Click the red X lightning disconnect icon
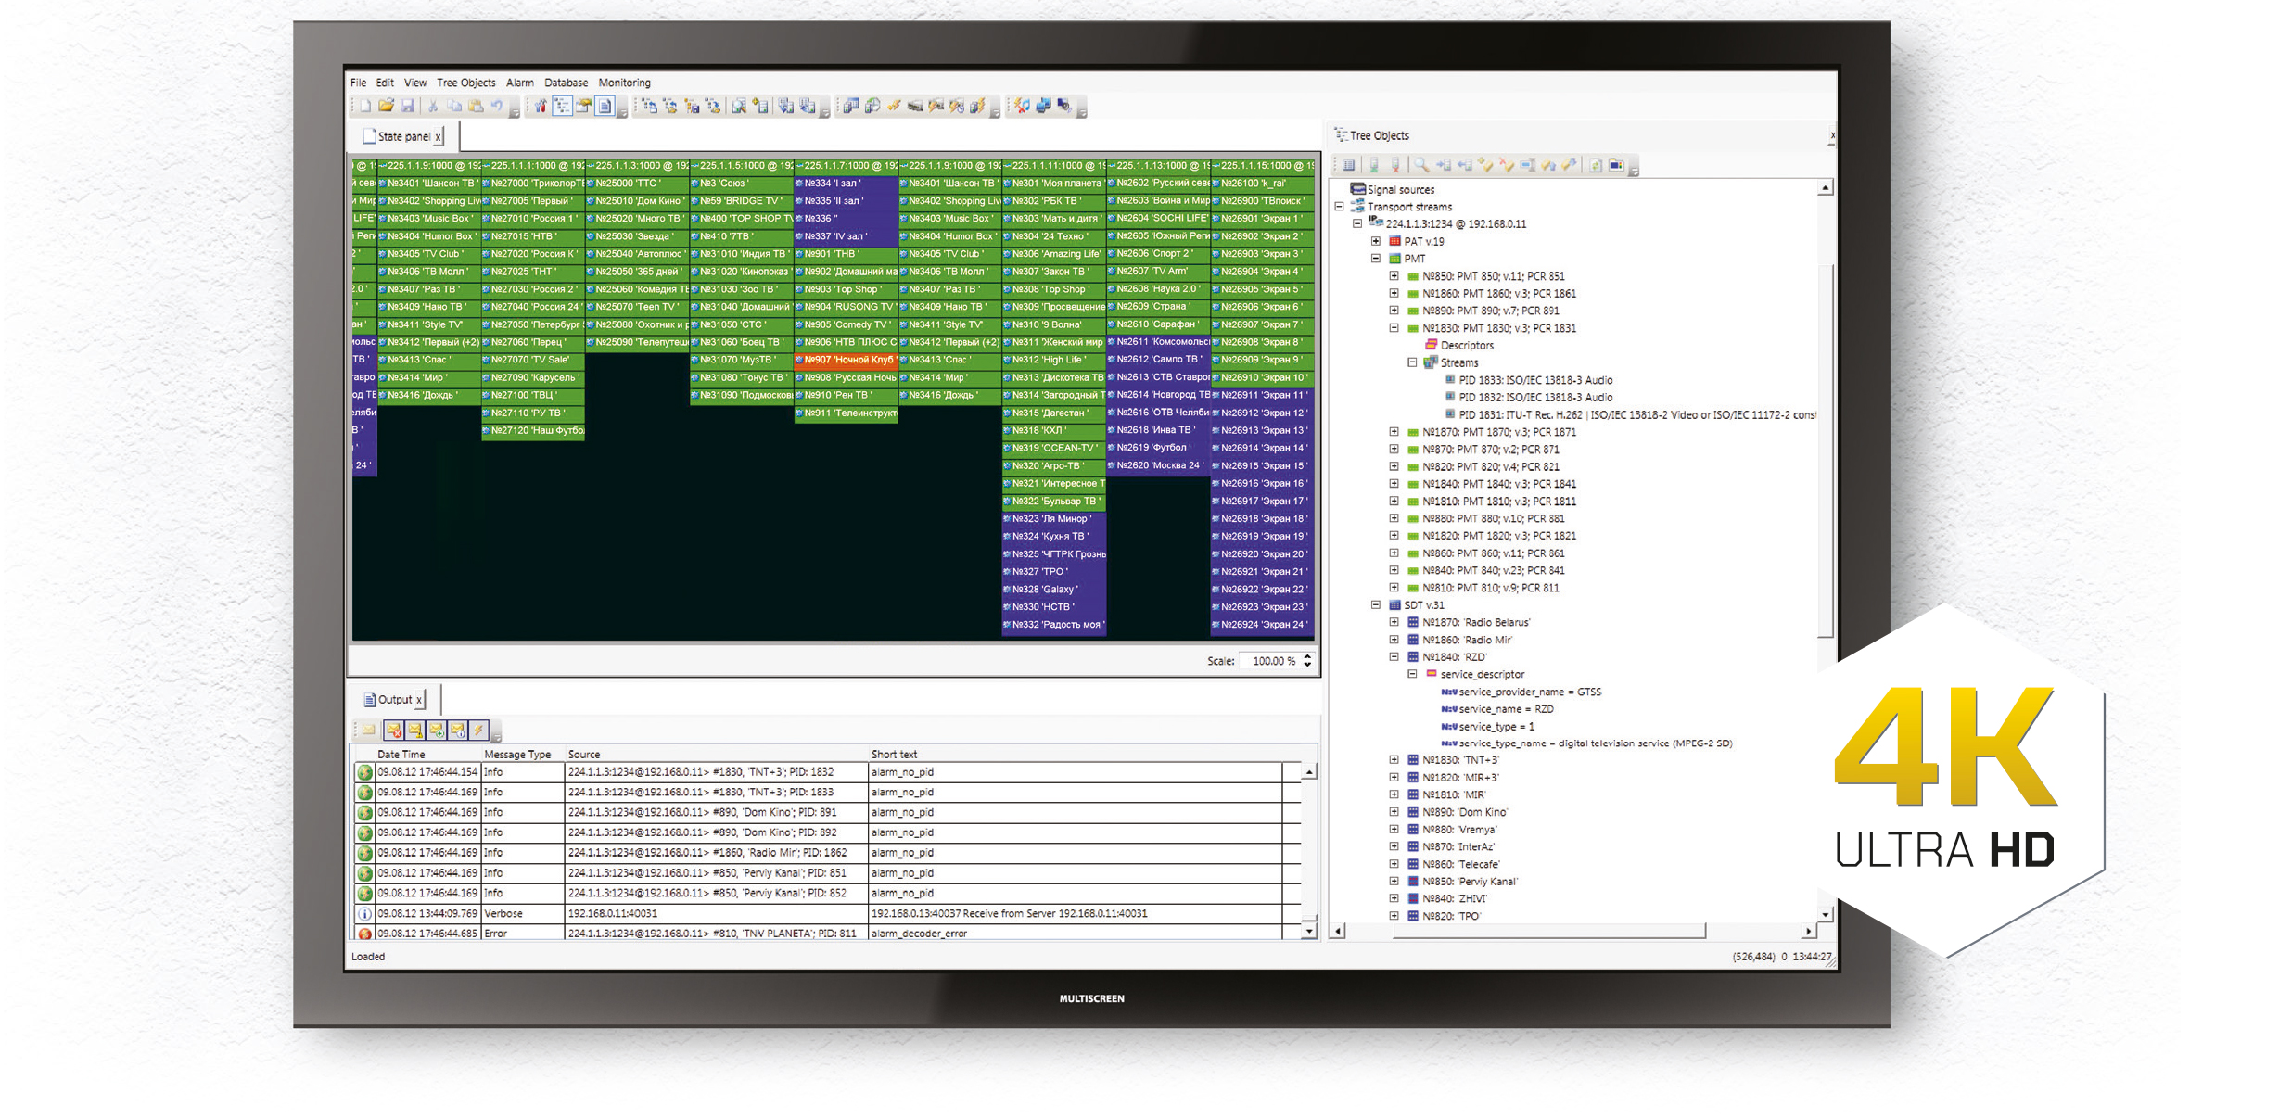This screenshot has width=2279, height=1118. (1022, 107)
